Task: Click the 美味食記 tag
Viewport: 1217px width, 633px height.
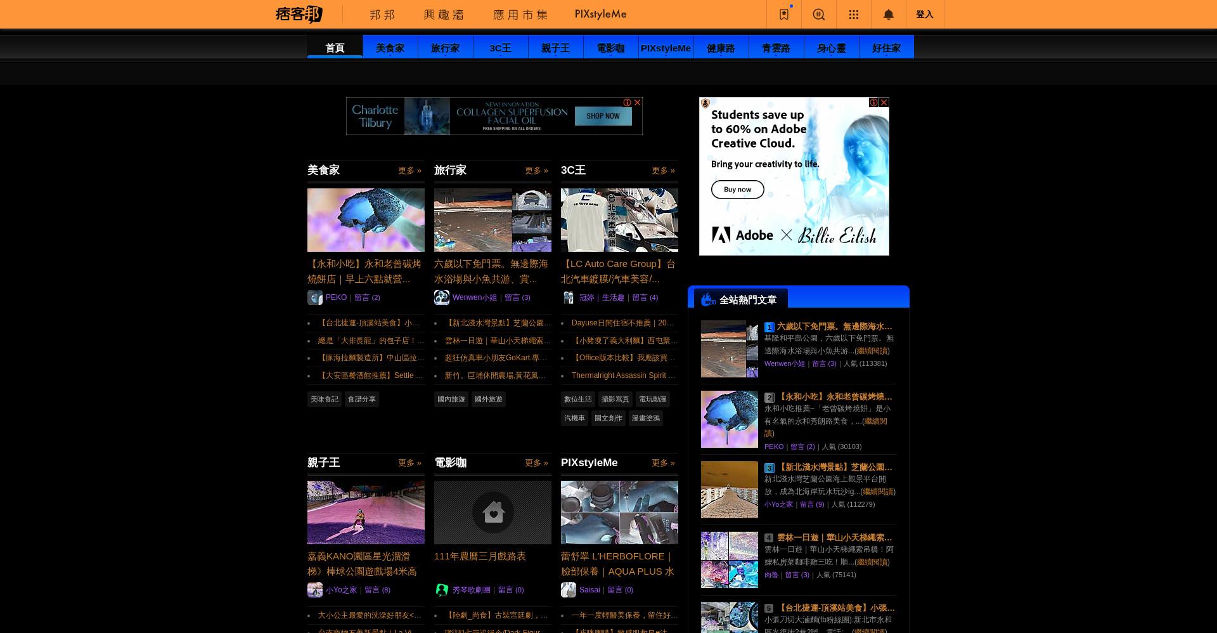Action: pyautogui.click(x=325, y=399)
